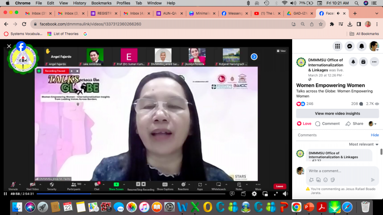Close the Minimalis tab
The width and height of the screenshot is (383, 215).
pyautogui.click(x=214, y=13)
